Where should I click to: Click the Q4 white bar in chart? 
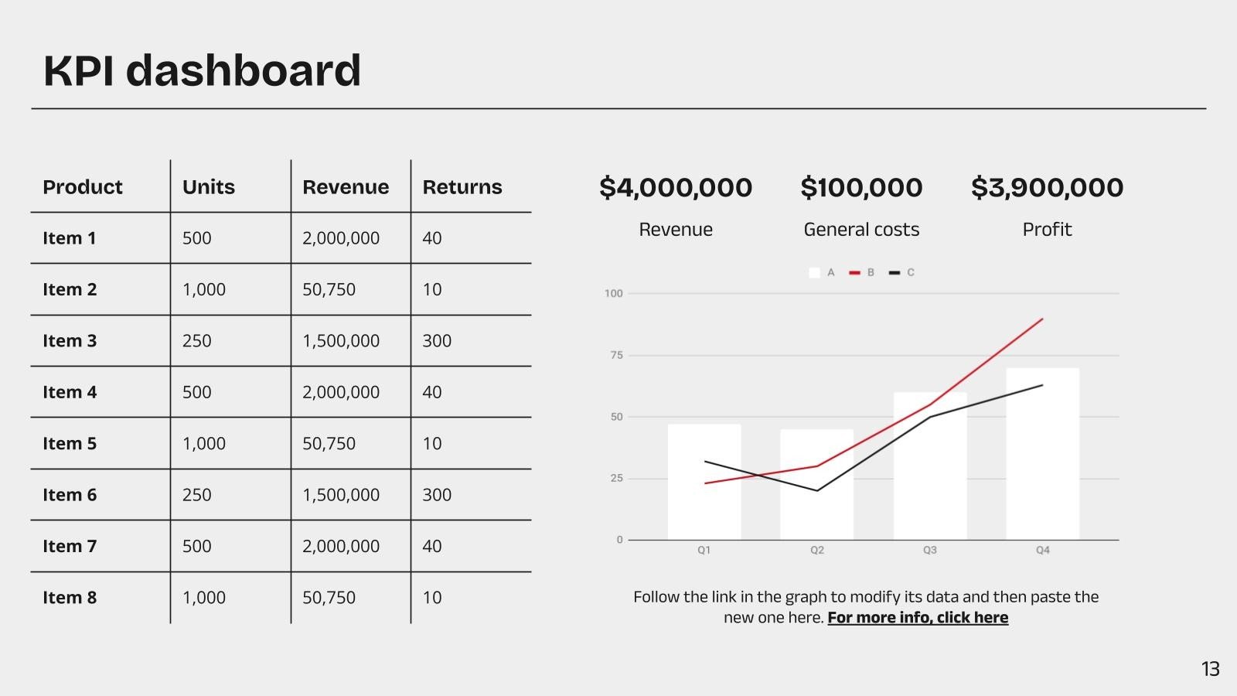1042,454
